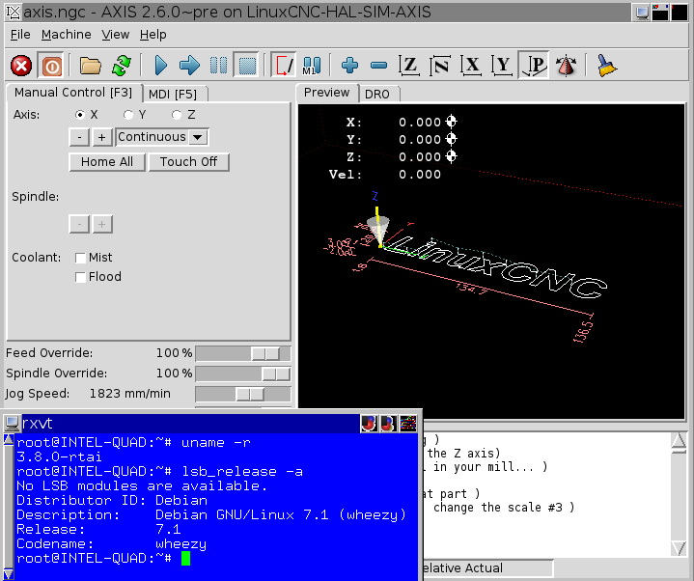Viewport: 694px width, 581px height.
Task: Select the Y view icon
Action: point(502,66)
